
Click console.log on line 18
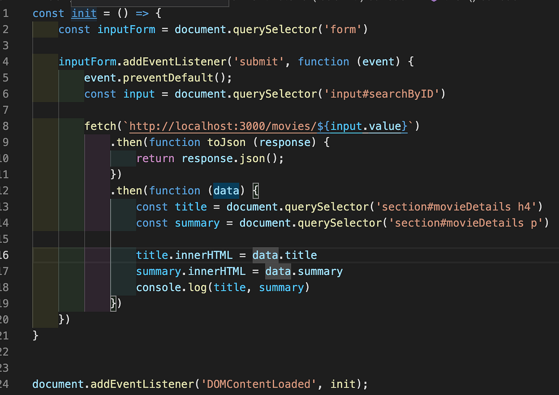point(172,287)
